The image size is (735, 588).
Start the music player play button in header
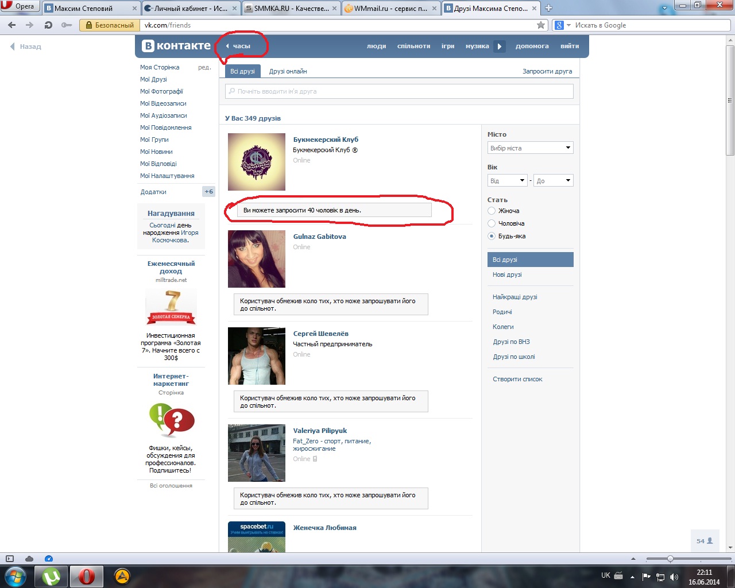point(500,46)
